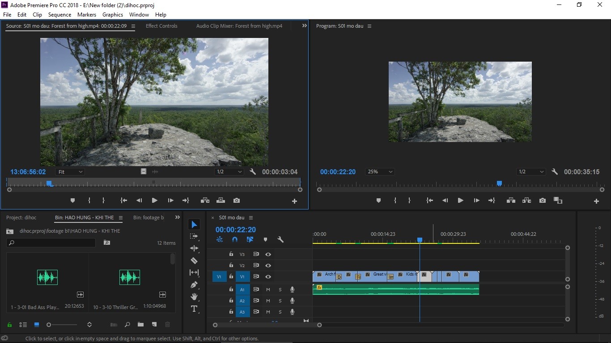Step forward one frame in Program monitor
The width and height of the screenshot is (611, 343).
click(476, 201)
